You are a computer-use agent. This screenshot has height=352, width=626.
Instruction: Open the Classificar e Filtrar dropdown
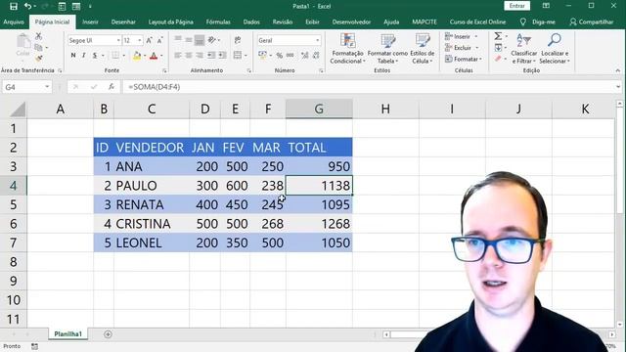pos(524,49)
